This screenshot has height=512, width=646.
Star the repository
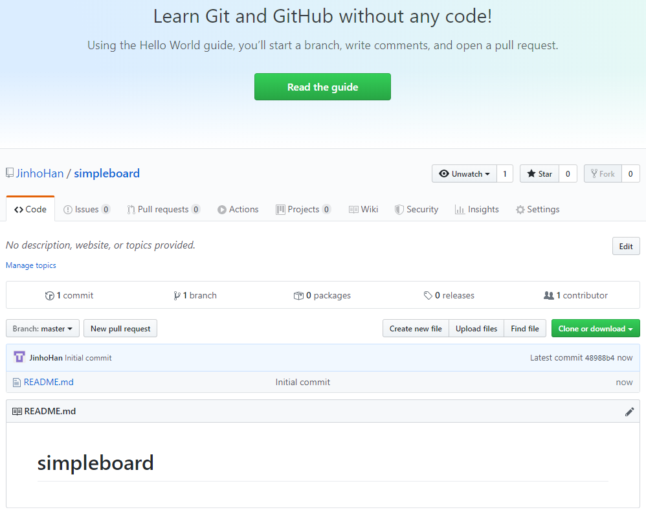click(x=539, y=174)
